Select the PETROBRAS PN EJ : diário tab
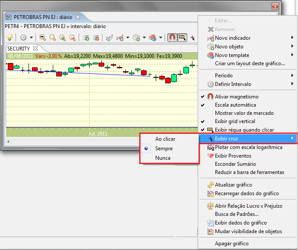Screen dimensions: 298x250 pyautogui.click(x=43, y=17)
